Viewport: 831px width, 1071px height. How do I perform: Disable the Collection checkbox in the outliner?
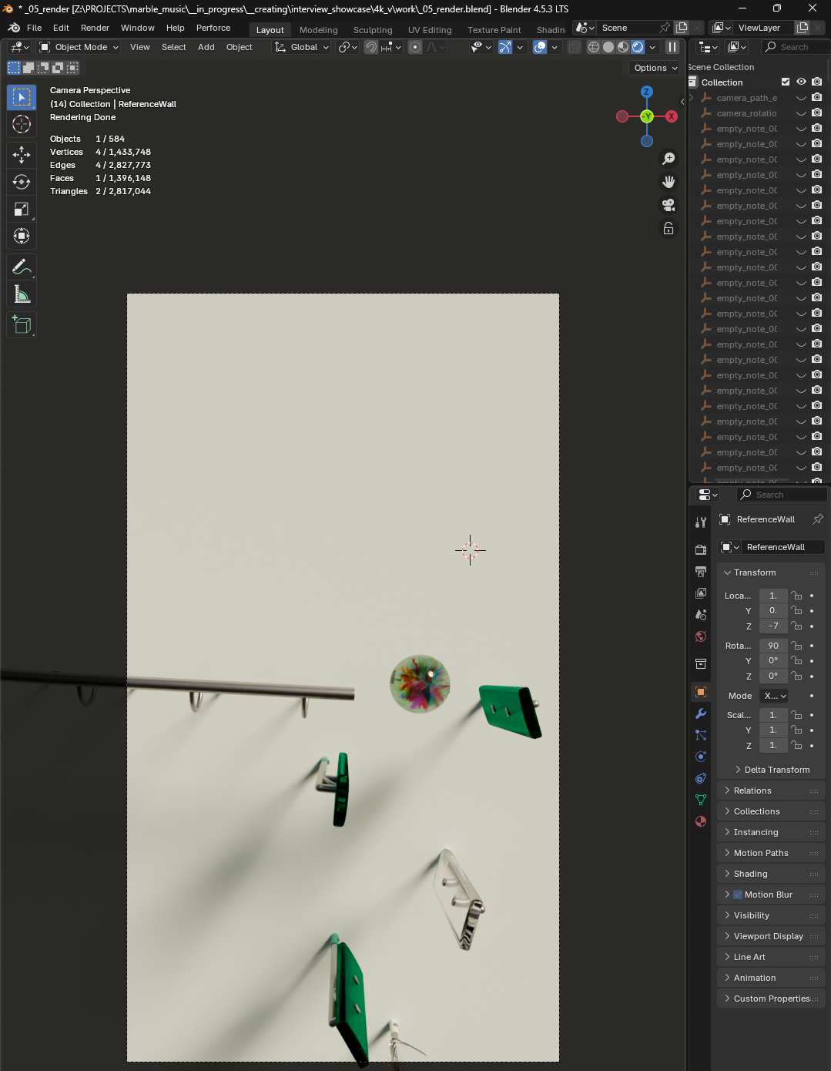(786, 82)
